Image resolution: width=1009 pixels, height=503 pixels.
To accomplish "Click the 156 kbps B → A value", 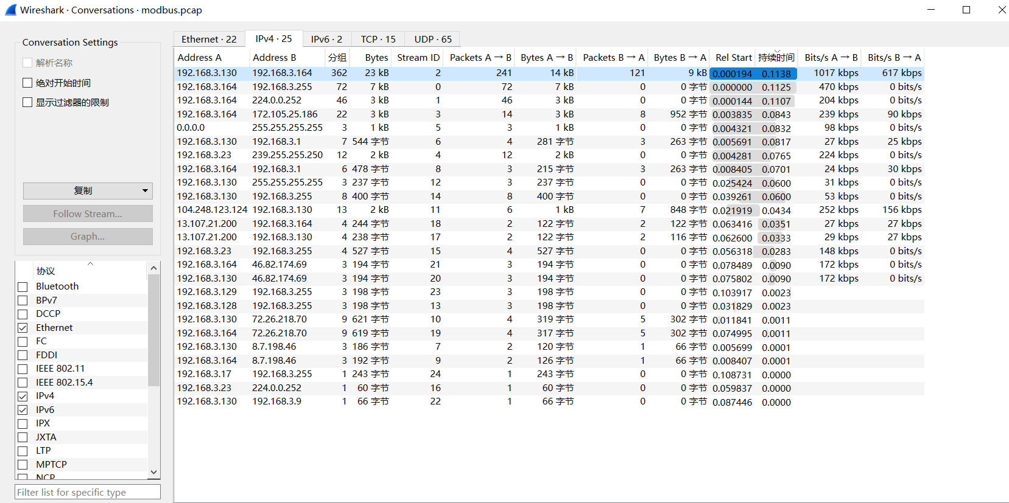I will coord(902,210).
